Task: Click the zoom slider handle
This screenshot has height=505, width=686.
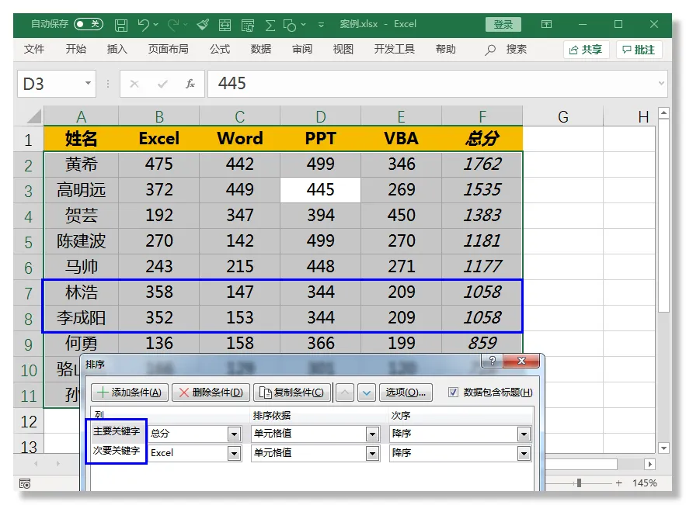Action: (579, 483)
